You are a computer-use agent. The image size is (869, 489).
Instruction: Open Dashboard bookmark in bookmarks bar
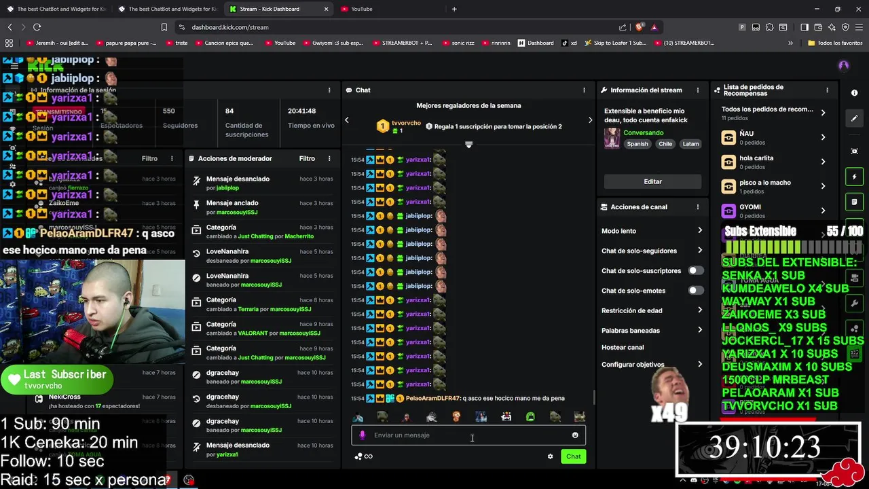point(536,43)
